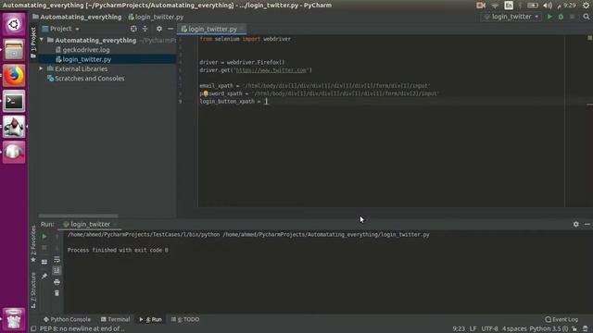This screenshot has width=593, height=333.
Task: Click the stop square in Run panel
Action: point(44,248)
